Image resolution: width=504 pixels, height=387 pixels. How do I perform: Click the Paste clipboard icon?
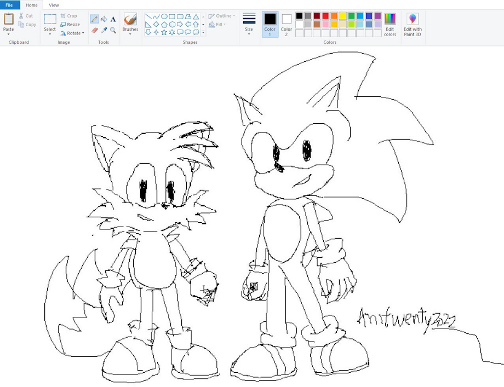(x=8, y=19)
